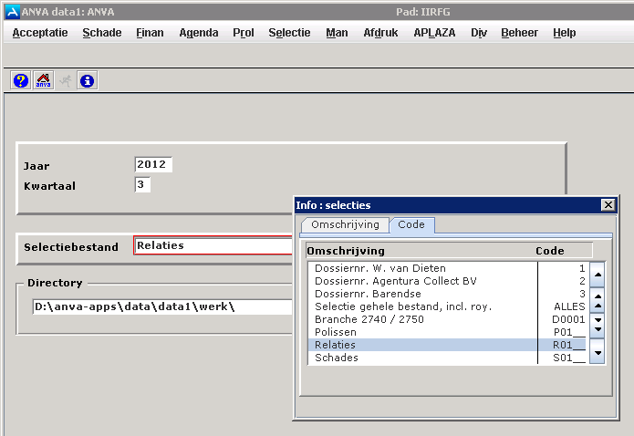Open the Help menu

point(564,33)
